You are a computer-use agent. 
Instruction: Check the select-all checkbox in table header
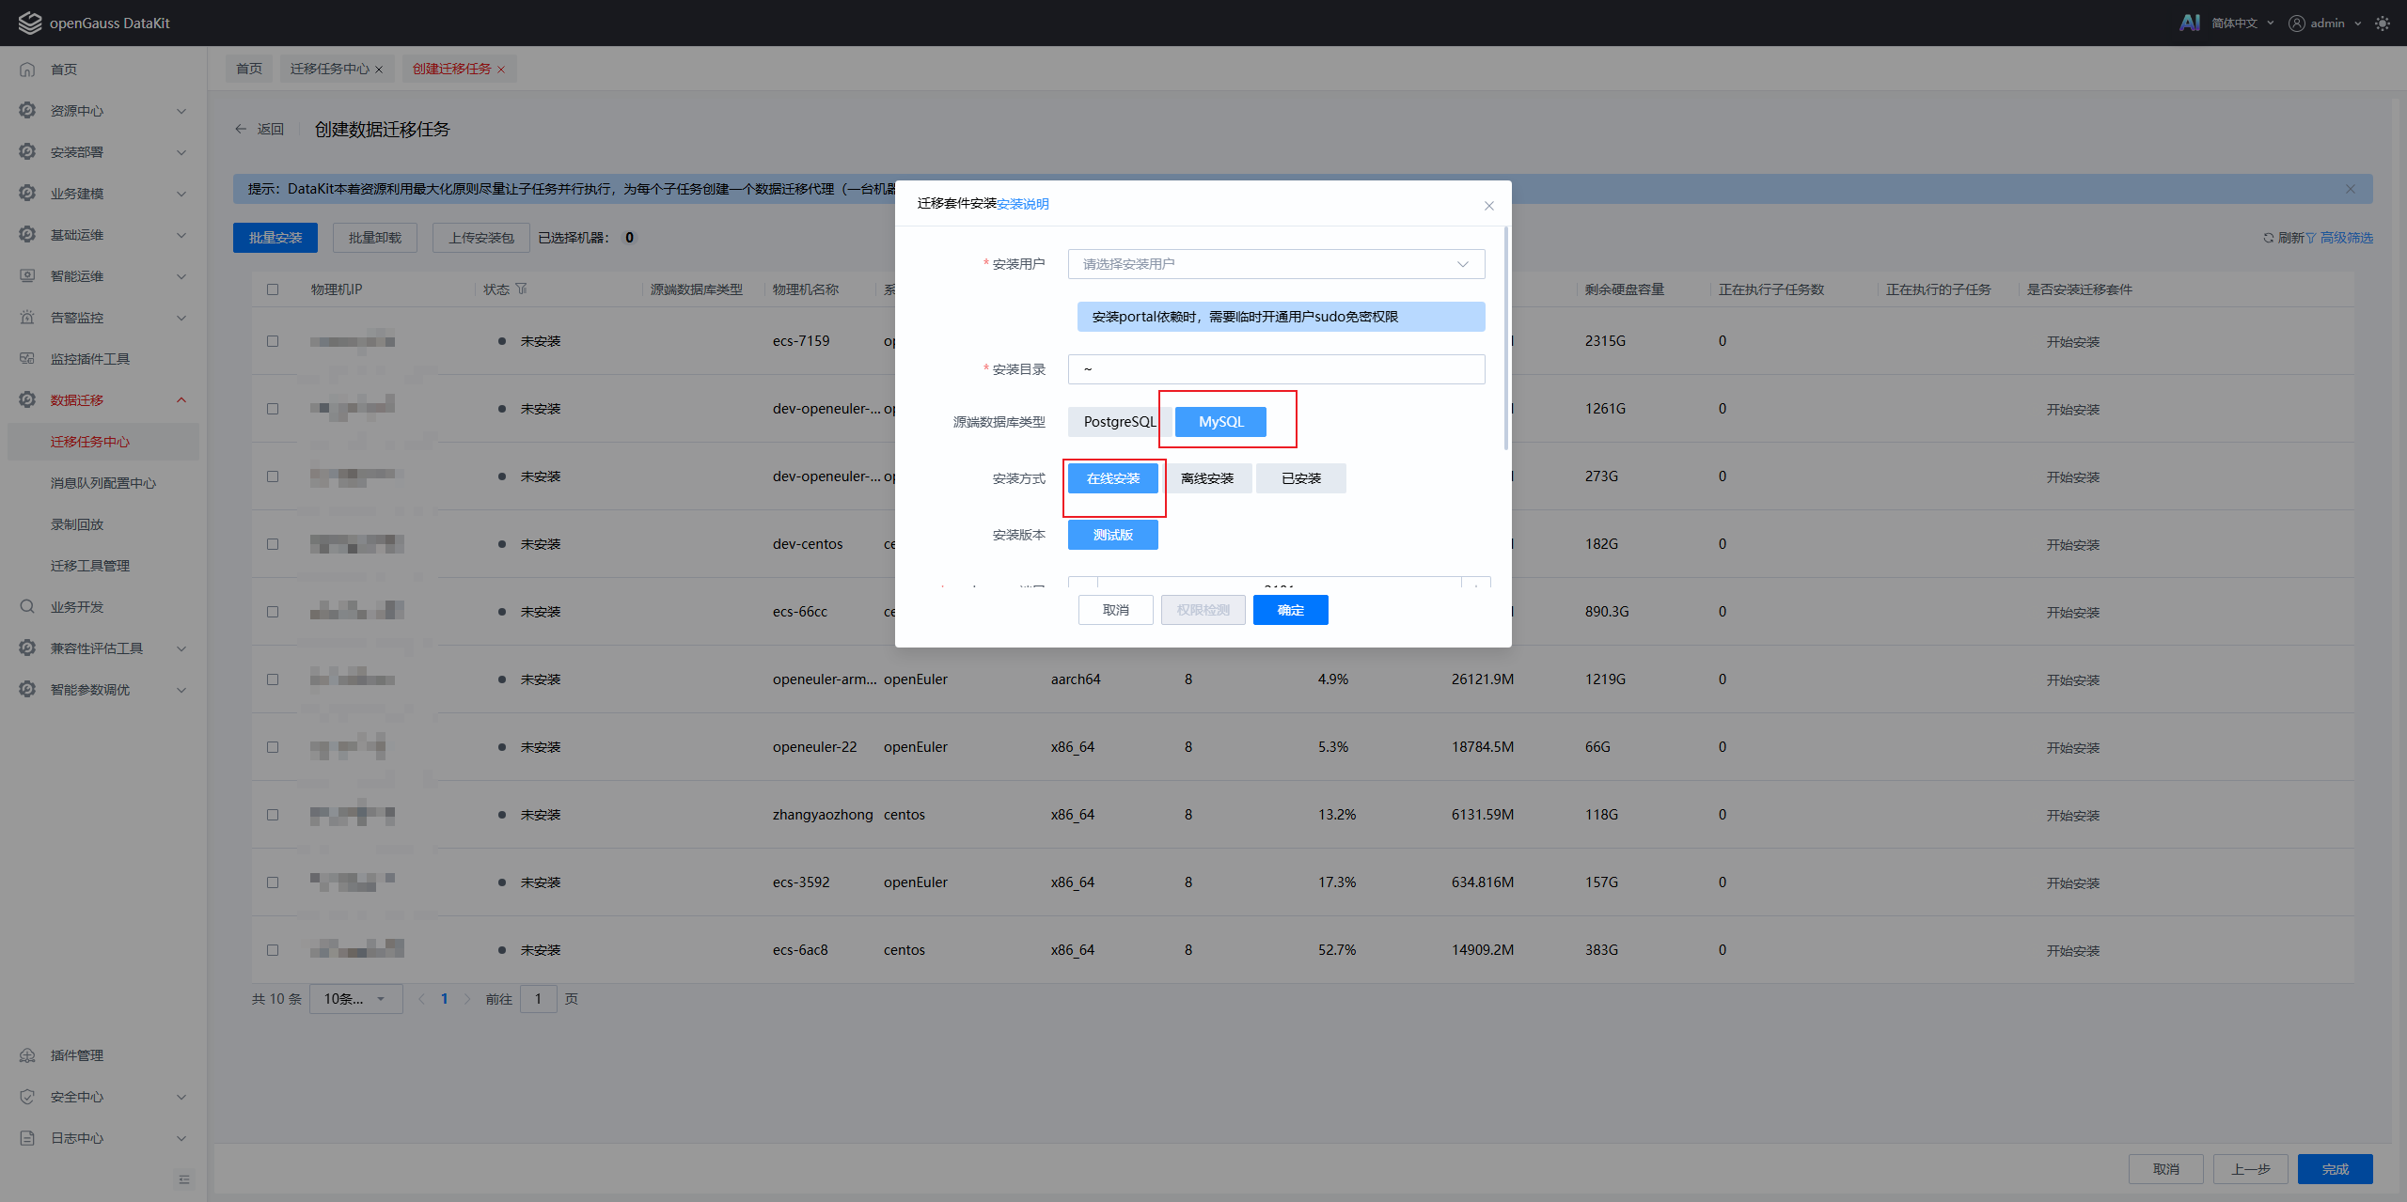pyautogui.click(x=273, y=289)
